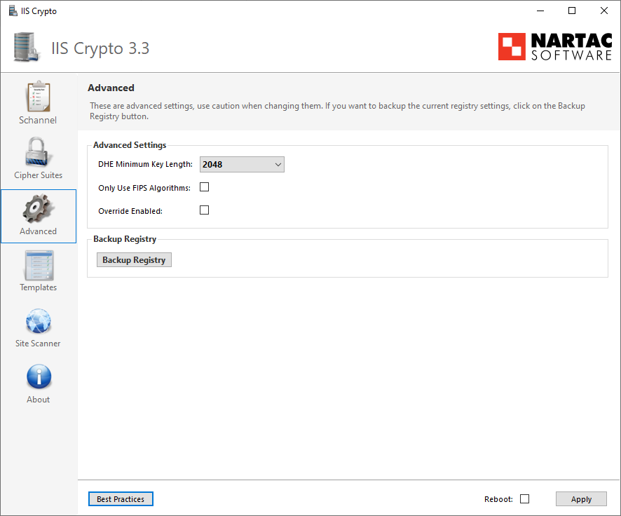
Task: Close the IIS Crypto window
Action: click(x=603, y=11)
